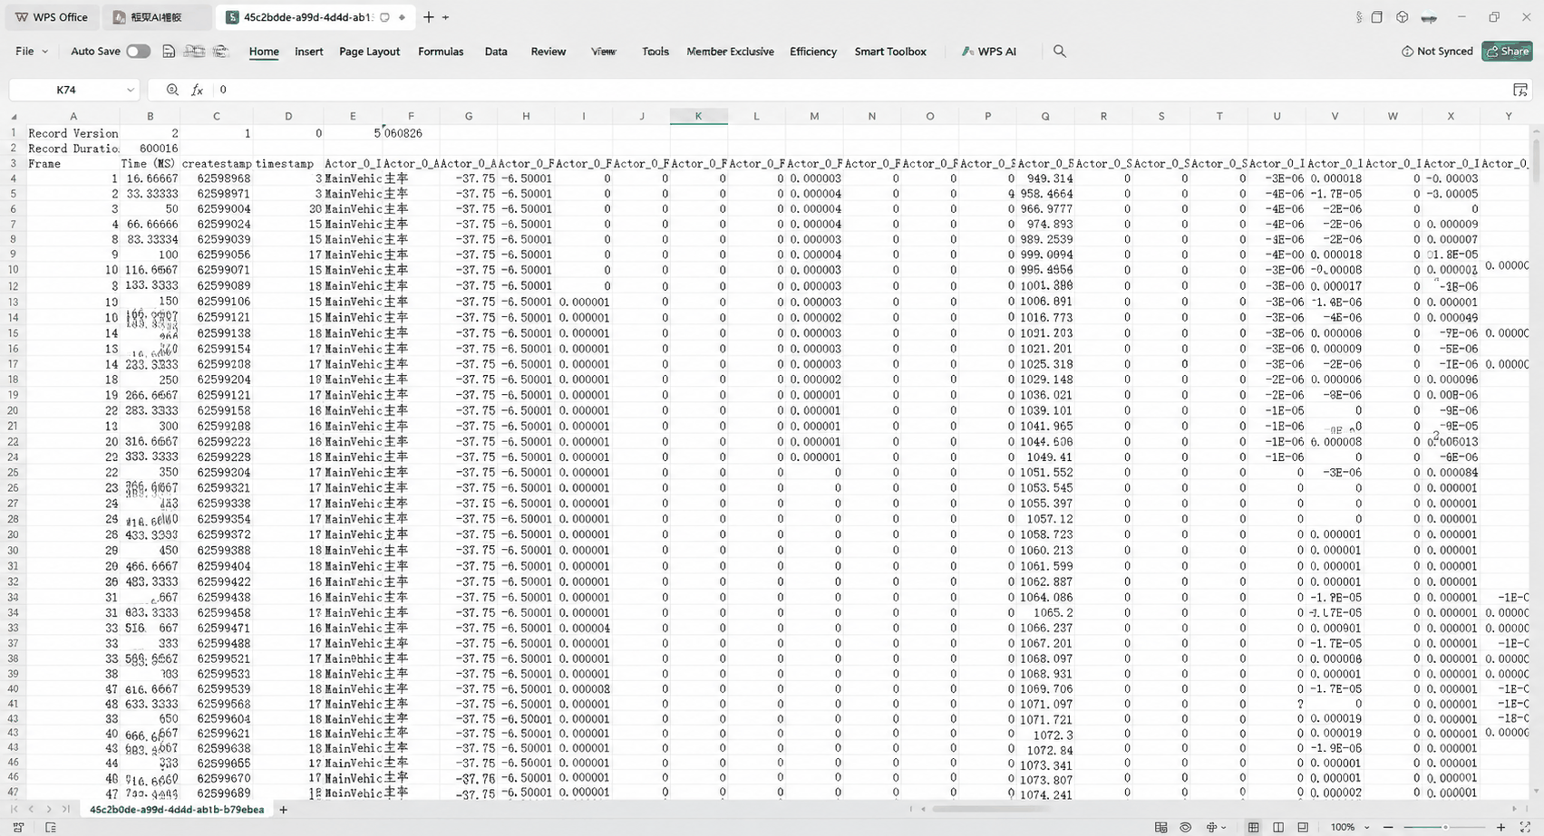The height and width of the screenshot is (836, 1544).
Task: Go to next sheet navigation arrow
Action: 48,809
